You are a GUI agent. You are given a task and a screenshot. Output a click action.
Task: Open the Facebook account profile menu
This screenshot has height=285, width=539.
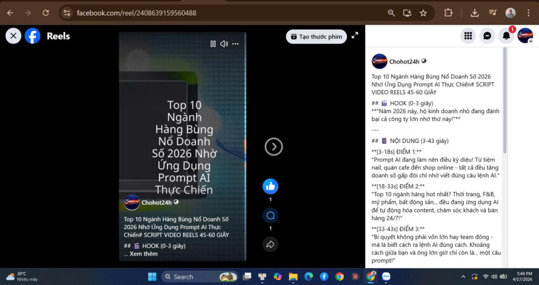(525, 36)
